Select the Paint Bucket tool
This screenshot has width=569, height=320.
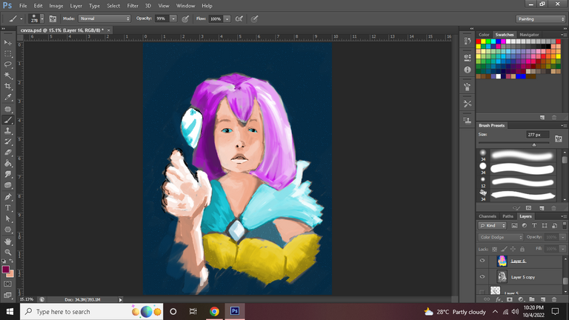coord(7,163)
